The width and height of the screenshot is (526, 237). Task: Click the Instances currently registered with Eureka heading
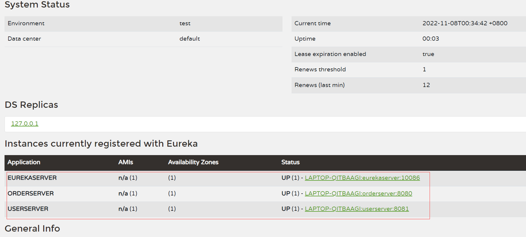pos(101,143)
